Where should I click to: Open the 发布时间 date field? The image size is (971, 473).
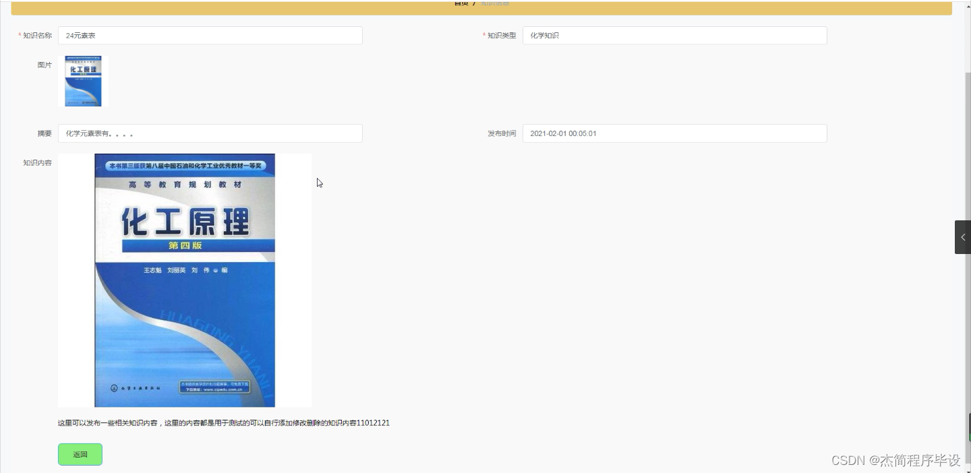[674, 133]
